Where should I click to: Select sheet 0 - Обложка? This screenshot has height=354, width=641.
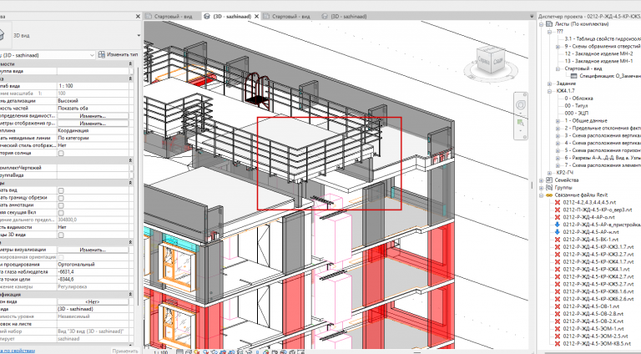(x=579, y=99)
